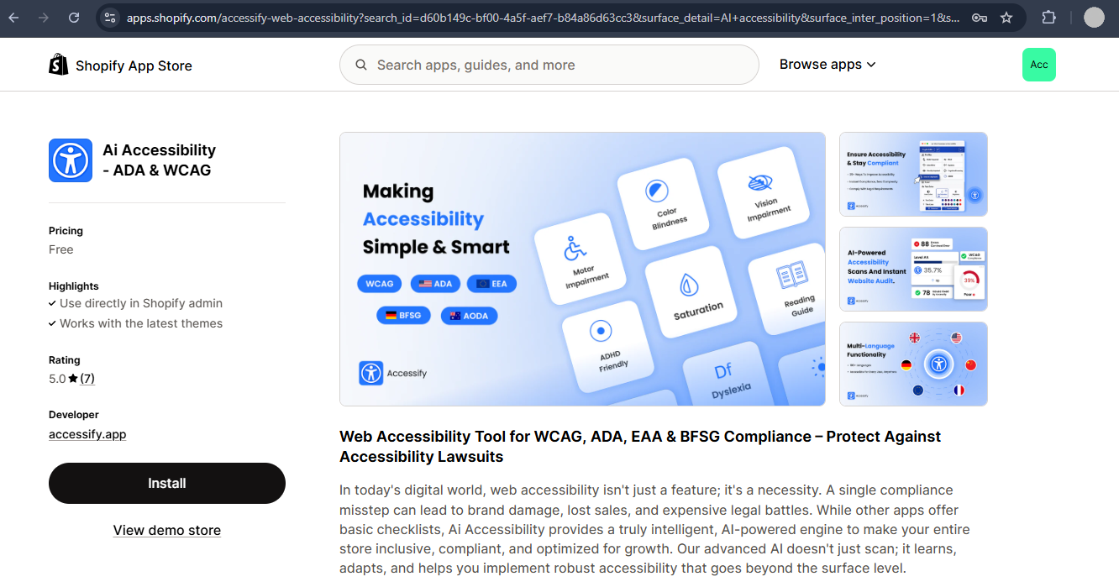1119x587 pixels.
Task: Visit the accessify.app developer page
Action: click(x=87, y=434)
